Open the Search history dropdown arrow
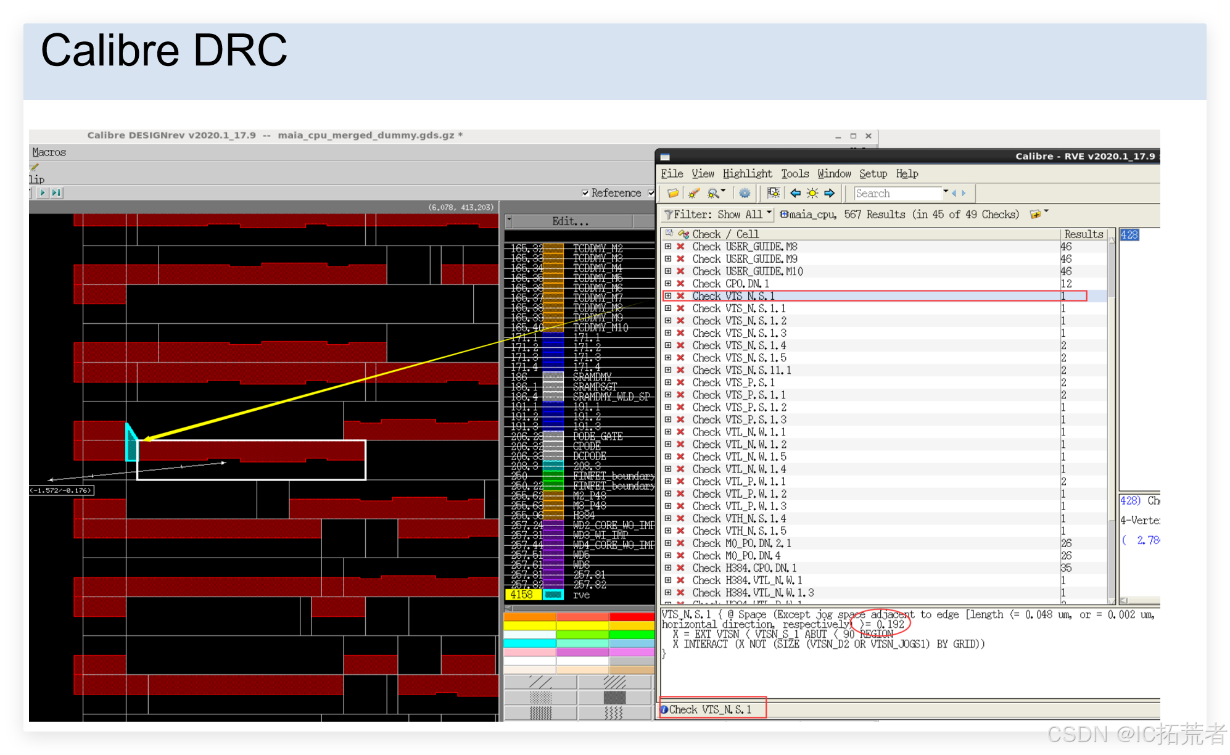1230x755 pixels. coord(945,192)
